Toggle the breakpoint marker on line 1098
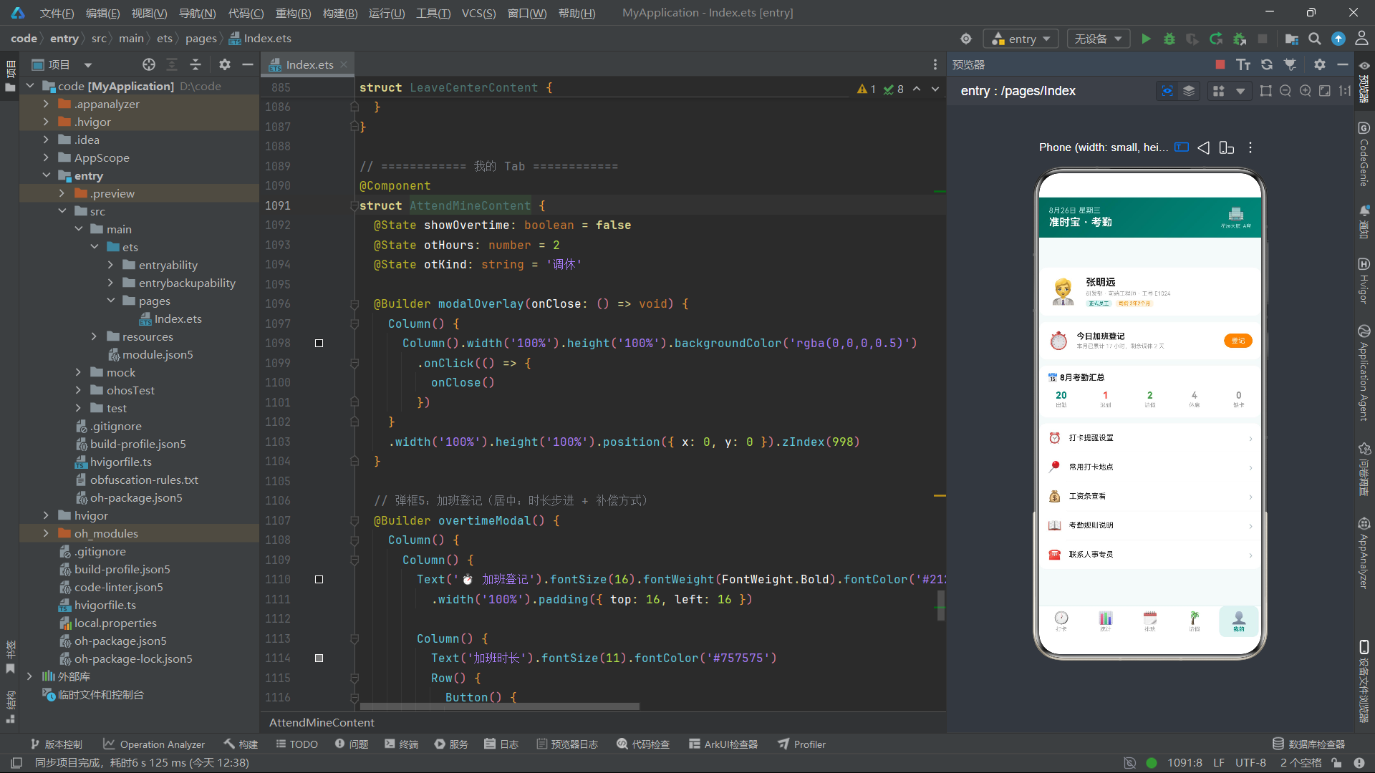Image resolution: width=1375 pixels, height=773 pixels. 319,344
